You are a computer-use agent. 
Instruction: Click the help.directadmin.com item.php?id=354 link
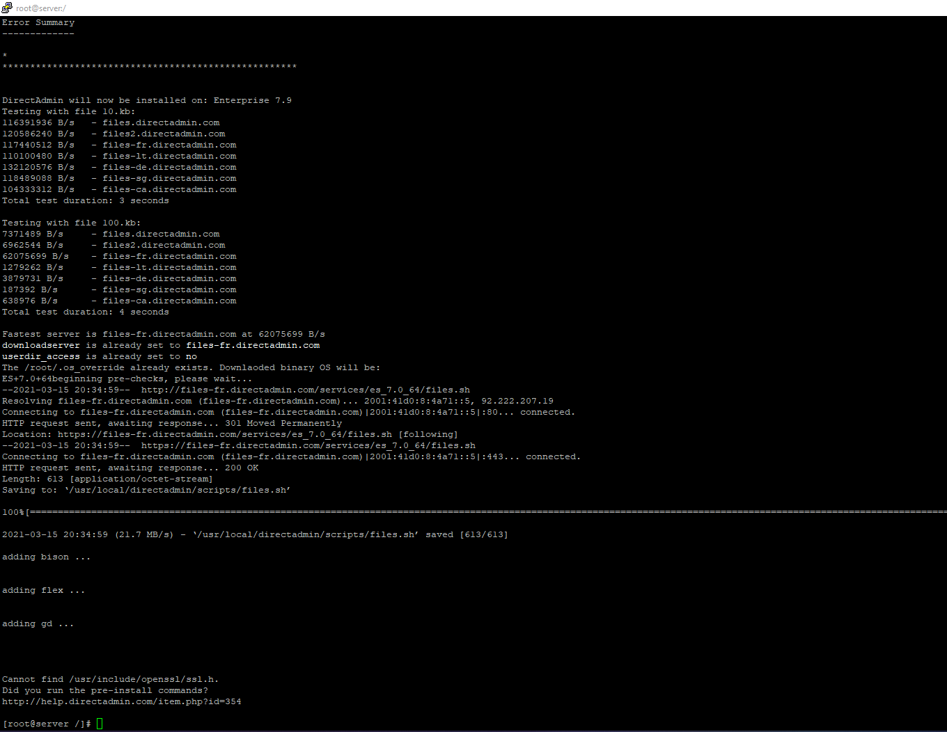tap(122, 701)
